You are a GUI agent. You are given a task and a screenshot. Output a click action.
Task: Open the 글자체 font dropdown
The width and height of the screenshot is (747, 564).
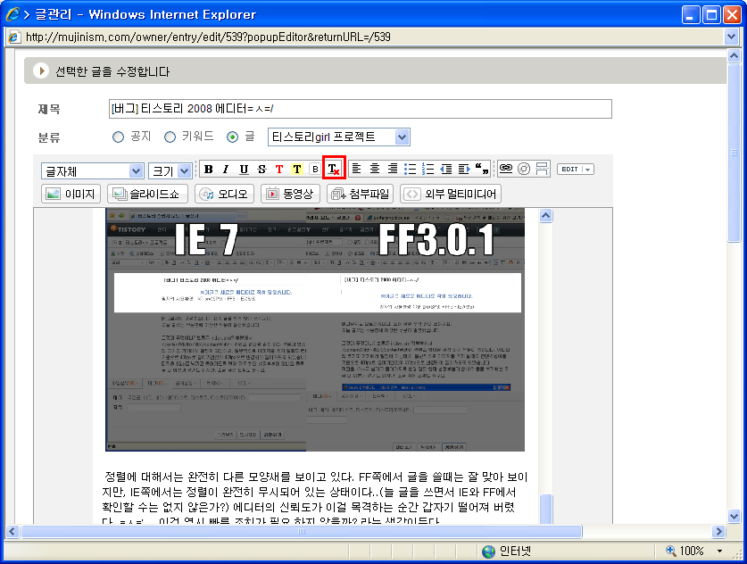(92, 170)
